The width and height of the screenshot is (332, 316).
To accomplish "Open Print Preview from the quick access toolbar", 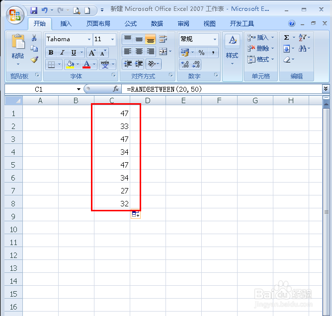I will (x=77, y=10).
